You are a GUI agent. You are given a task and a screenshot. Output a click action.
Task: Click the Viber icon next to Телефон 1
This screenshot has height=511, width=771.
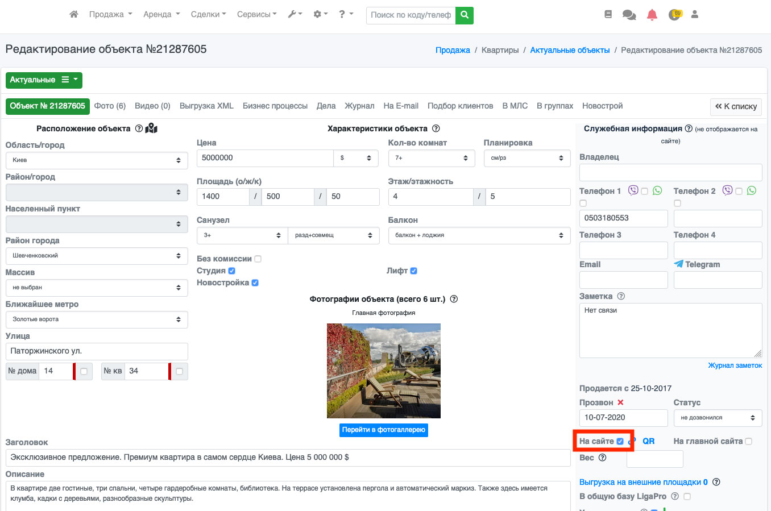633,190
